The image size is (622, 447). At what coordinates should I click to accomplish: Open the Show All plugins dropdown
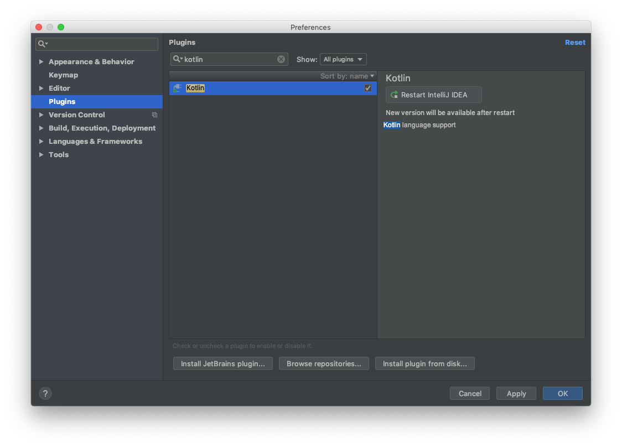click(343, 59)
